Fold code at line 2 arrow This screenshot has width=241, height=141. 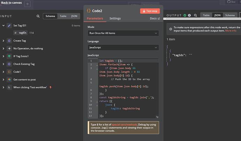[x=97, y=65]
